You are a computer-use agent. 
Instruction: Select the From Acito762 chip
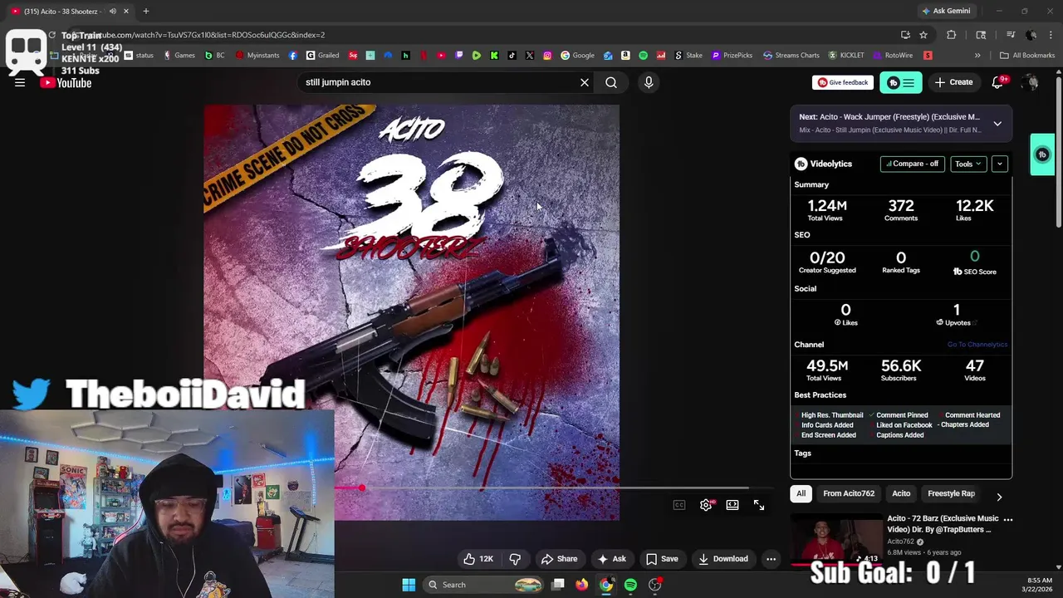pos(849,493)
